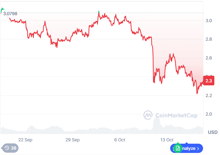
Task: Click the CoinMarketCap watermark logo
Action: (148, 115)
